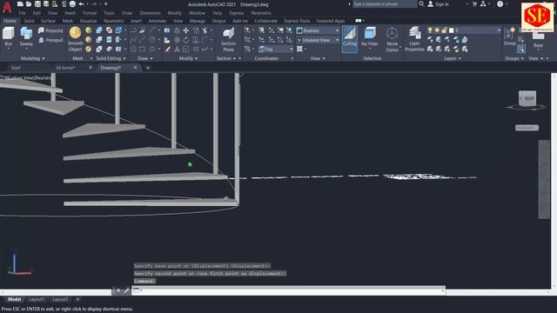Click the Group objects tool

pyautogui.click(x=509, y=37)
